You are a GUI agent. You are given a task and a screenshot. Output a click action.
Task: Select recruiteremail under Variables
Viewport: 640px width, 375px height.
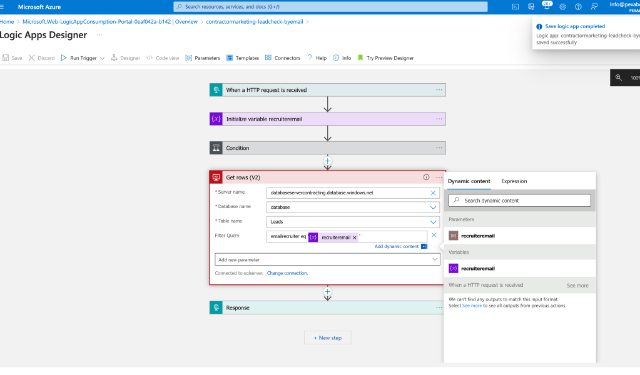tap(520, 269)
